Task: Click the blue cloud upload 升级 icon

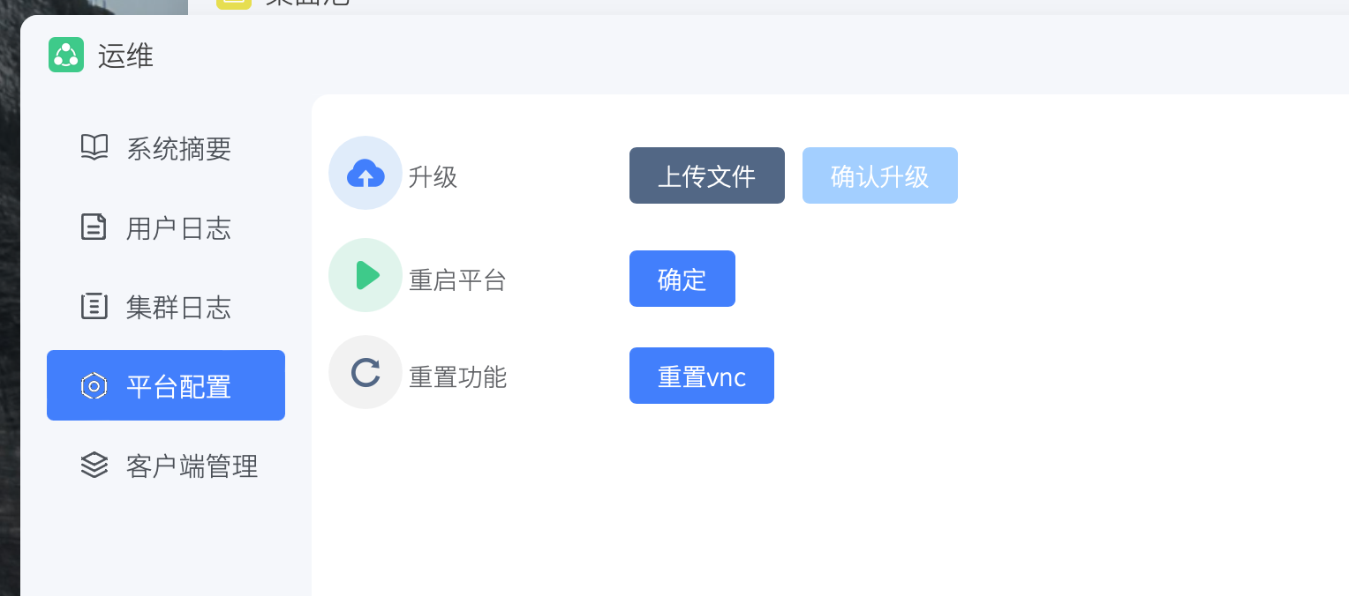Action: (366, 173)
